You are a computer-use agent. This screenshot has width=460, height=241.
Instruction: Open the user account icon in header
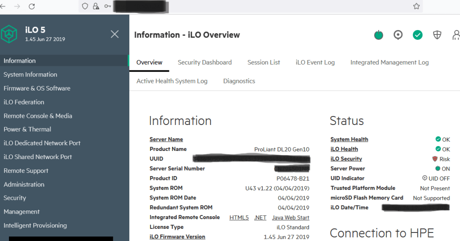(x=456, y=35)
